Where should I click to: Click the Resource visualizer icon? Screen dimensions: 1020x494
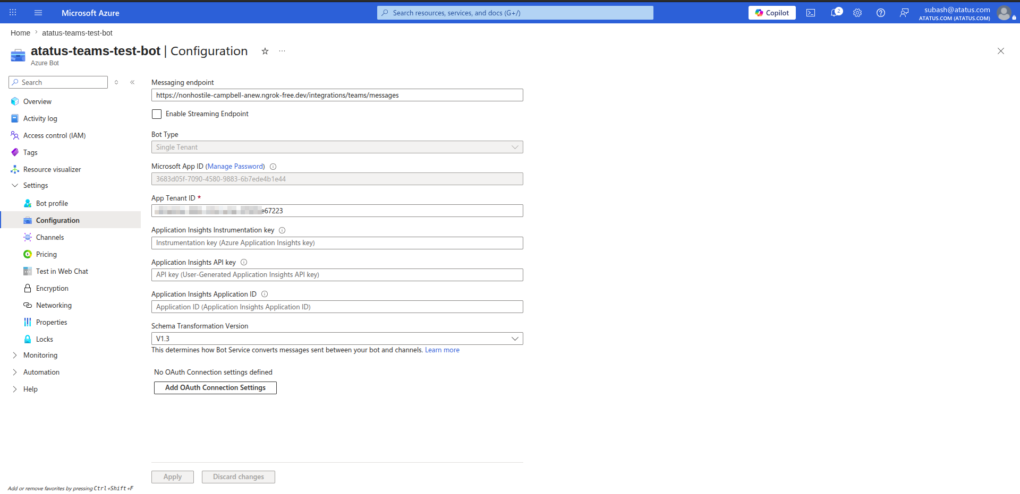pos(15,169)
